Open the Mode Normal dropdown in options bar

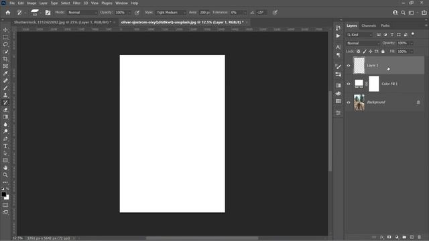[82, 13]
